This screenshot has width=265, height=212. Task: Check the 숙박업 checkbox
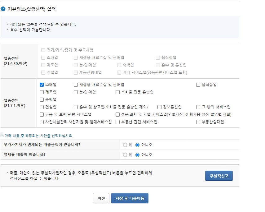pyautogui.click(x=42, y=99)
